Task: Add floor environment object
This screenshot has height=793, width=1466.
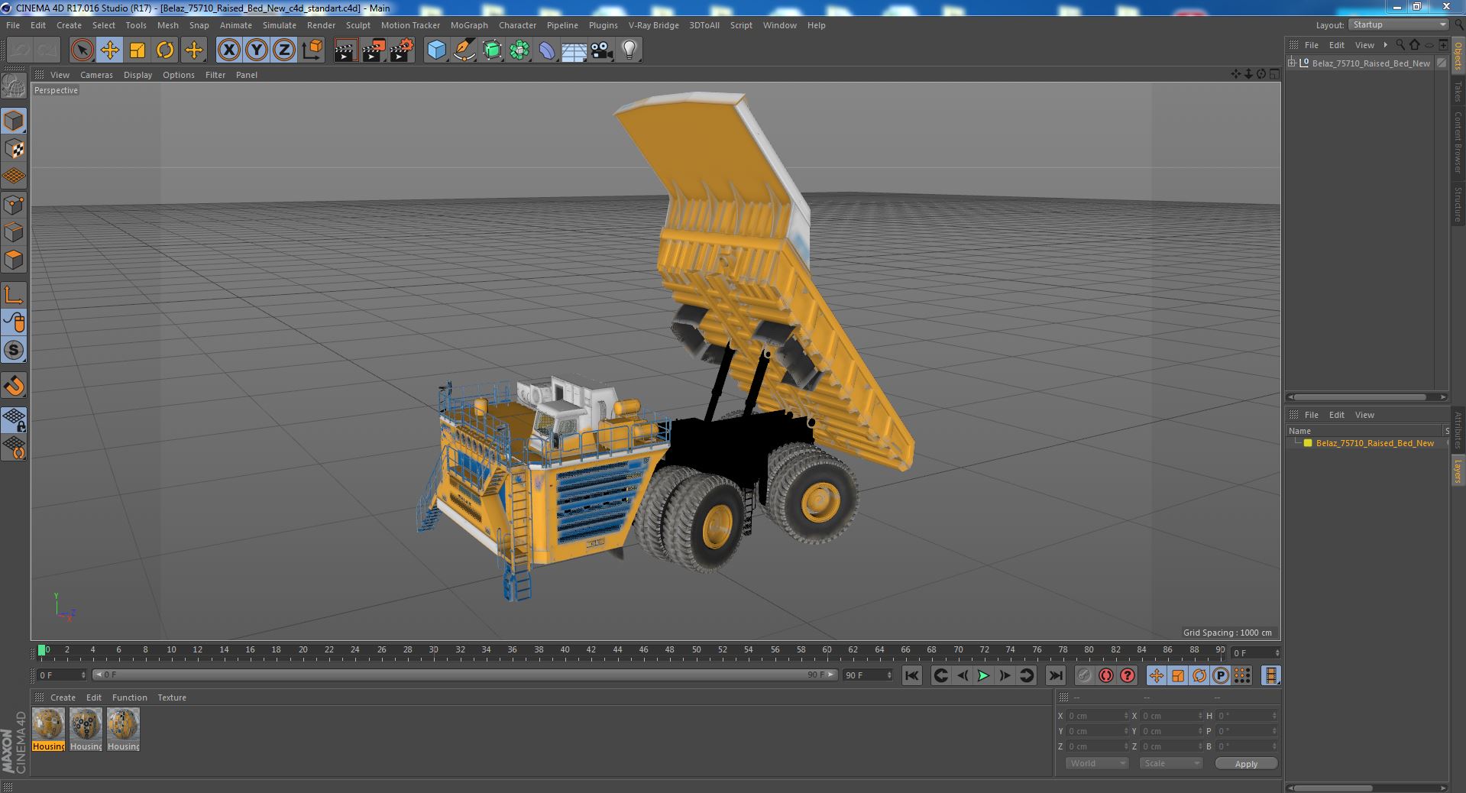Action: (x=574, y=50)
